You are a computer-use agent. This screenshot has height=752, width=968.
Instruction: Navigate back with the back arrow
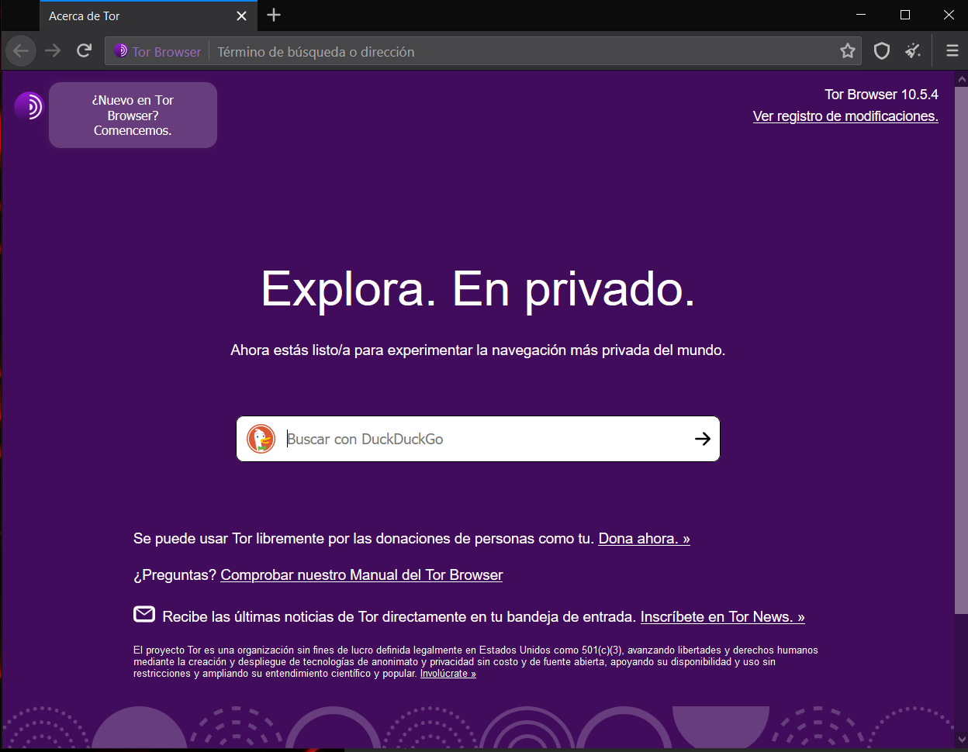(20, 50)
